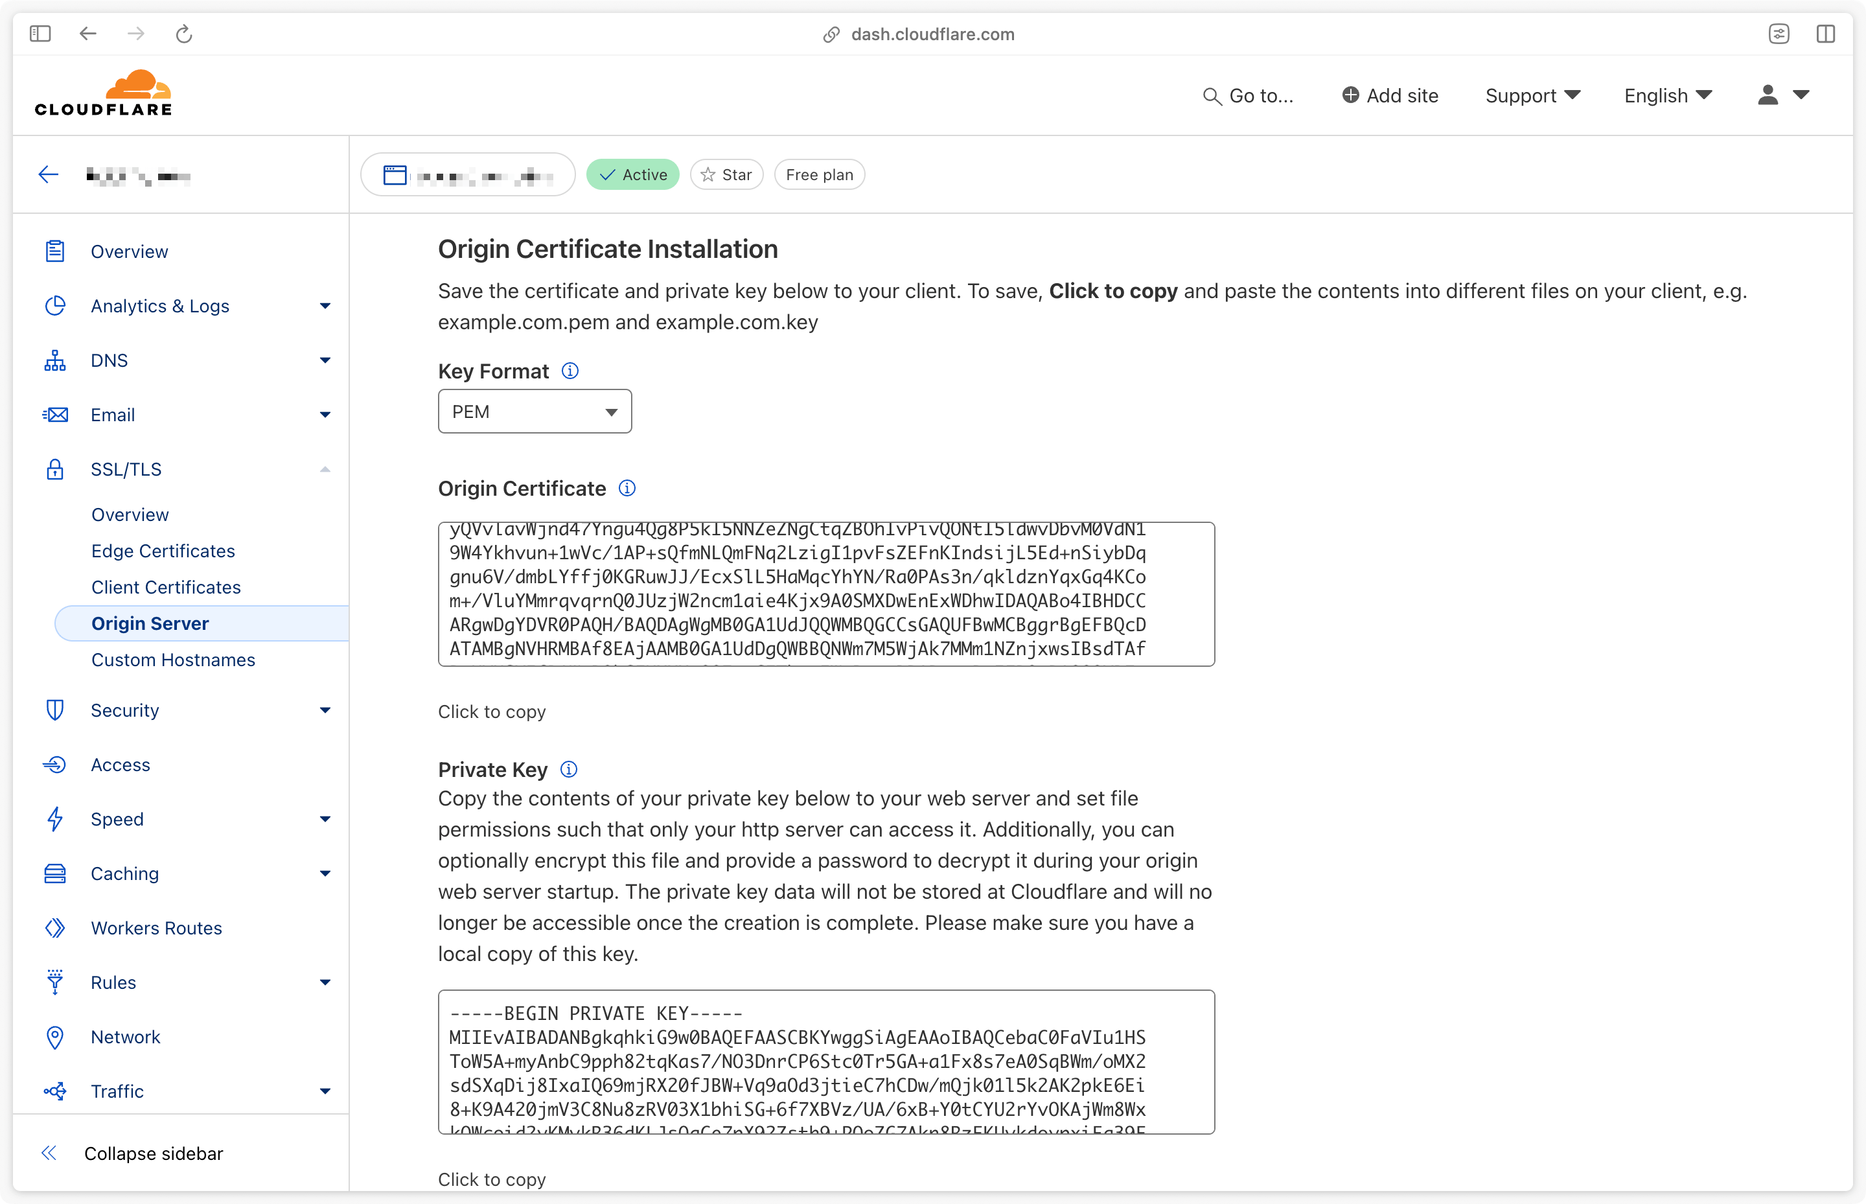The width and height of the screenshot is (1866, 1204).
Task: Toggle the Star favorite for this site
Action: (728, 173)
